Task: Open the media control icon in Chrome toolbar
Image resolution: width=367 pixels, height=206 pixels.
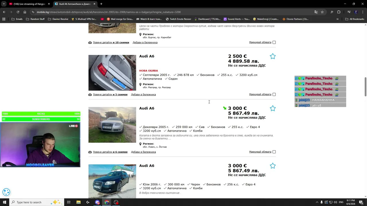Action: [x=349, y=12]
